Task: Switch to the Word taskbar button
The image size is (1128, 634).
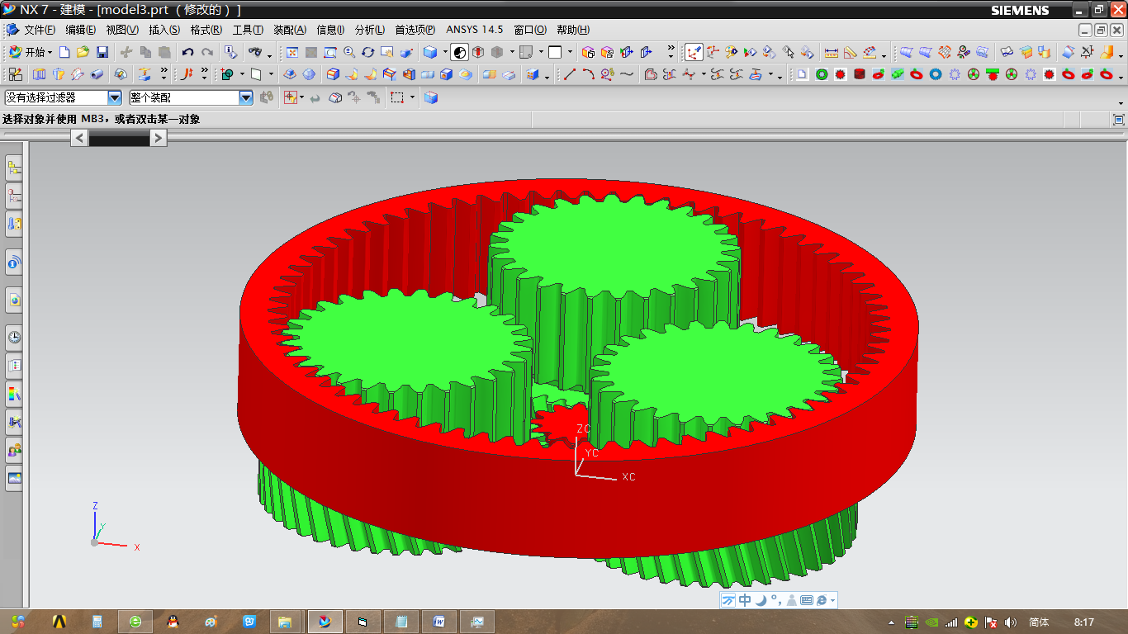Action: tap(439, 621)
